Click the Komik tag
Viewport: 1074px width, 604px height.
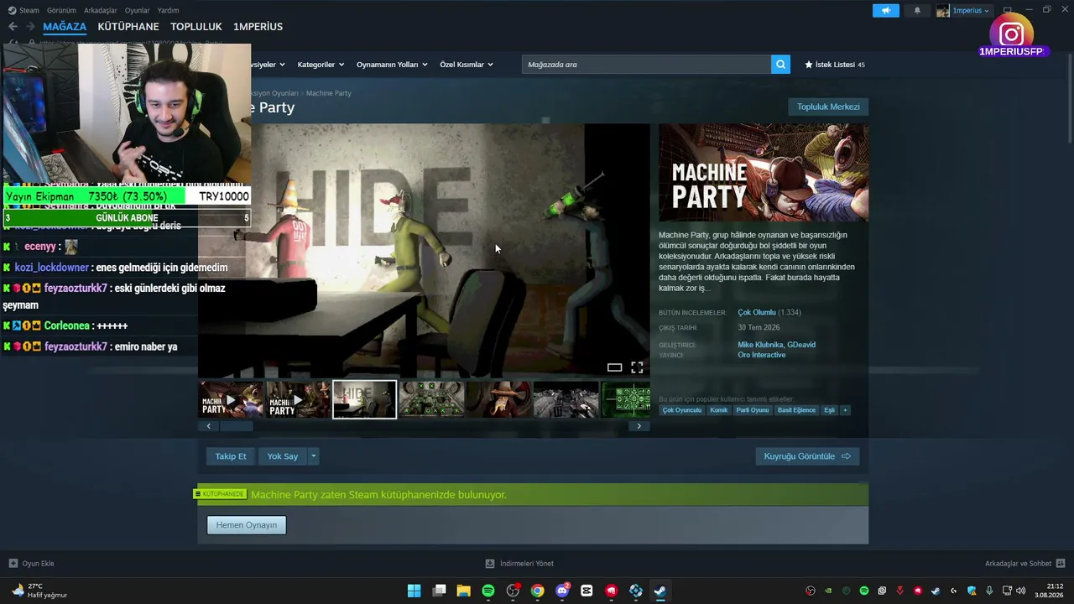719,410
